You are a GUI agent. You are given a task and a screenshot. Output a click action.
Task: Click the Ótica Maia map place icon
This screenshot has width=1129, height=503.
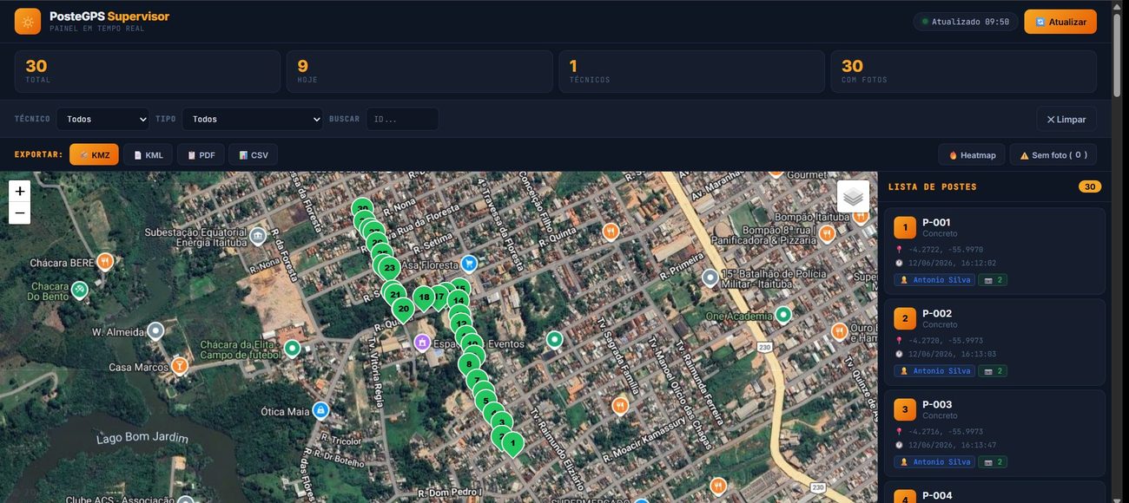[x=320, y=409]
